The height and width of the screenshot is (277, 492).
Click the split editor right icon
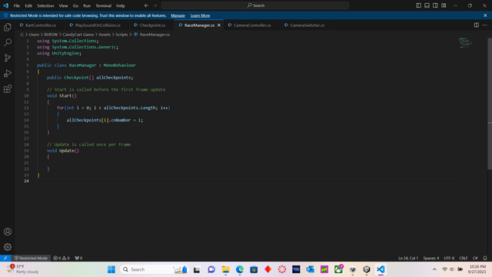pyautogui.click(x=477, y=25)
